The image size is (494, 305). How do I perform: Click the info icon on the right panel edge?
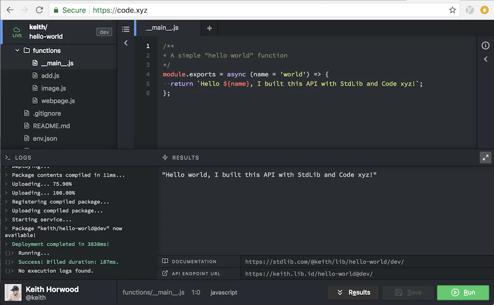coord(485,45)
